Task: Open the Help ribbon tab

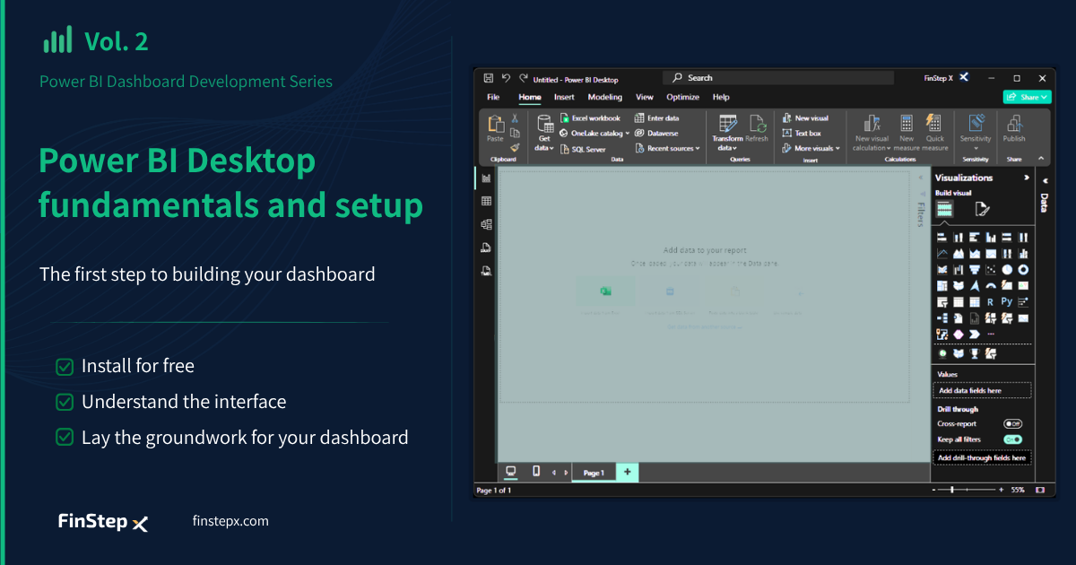Action: pyautogui.click(x=721, y=97)
